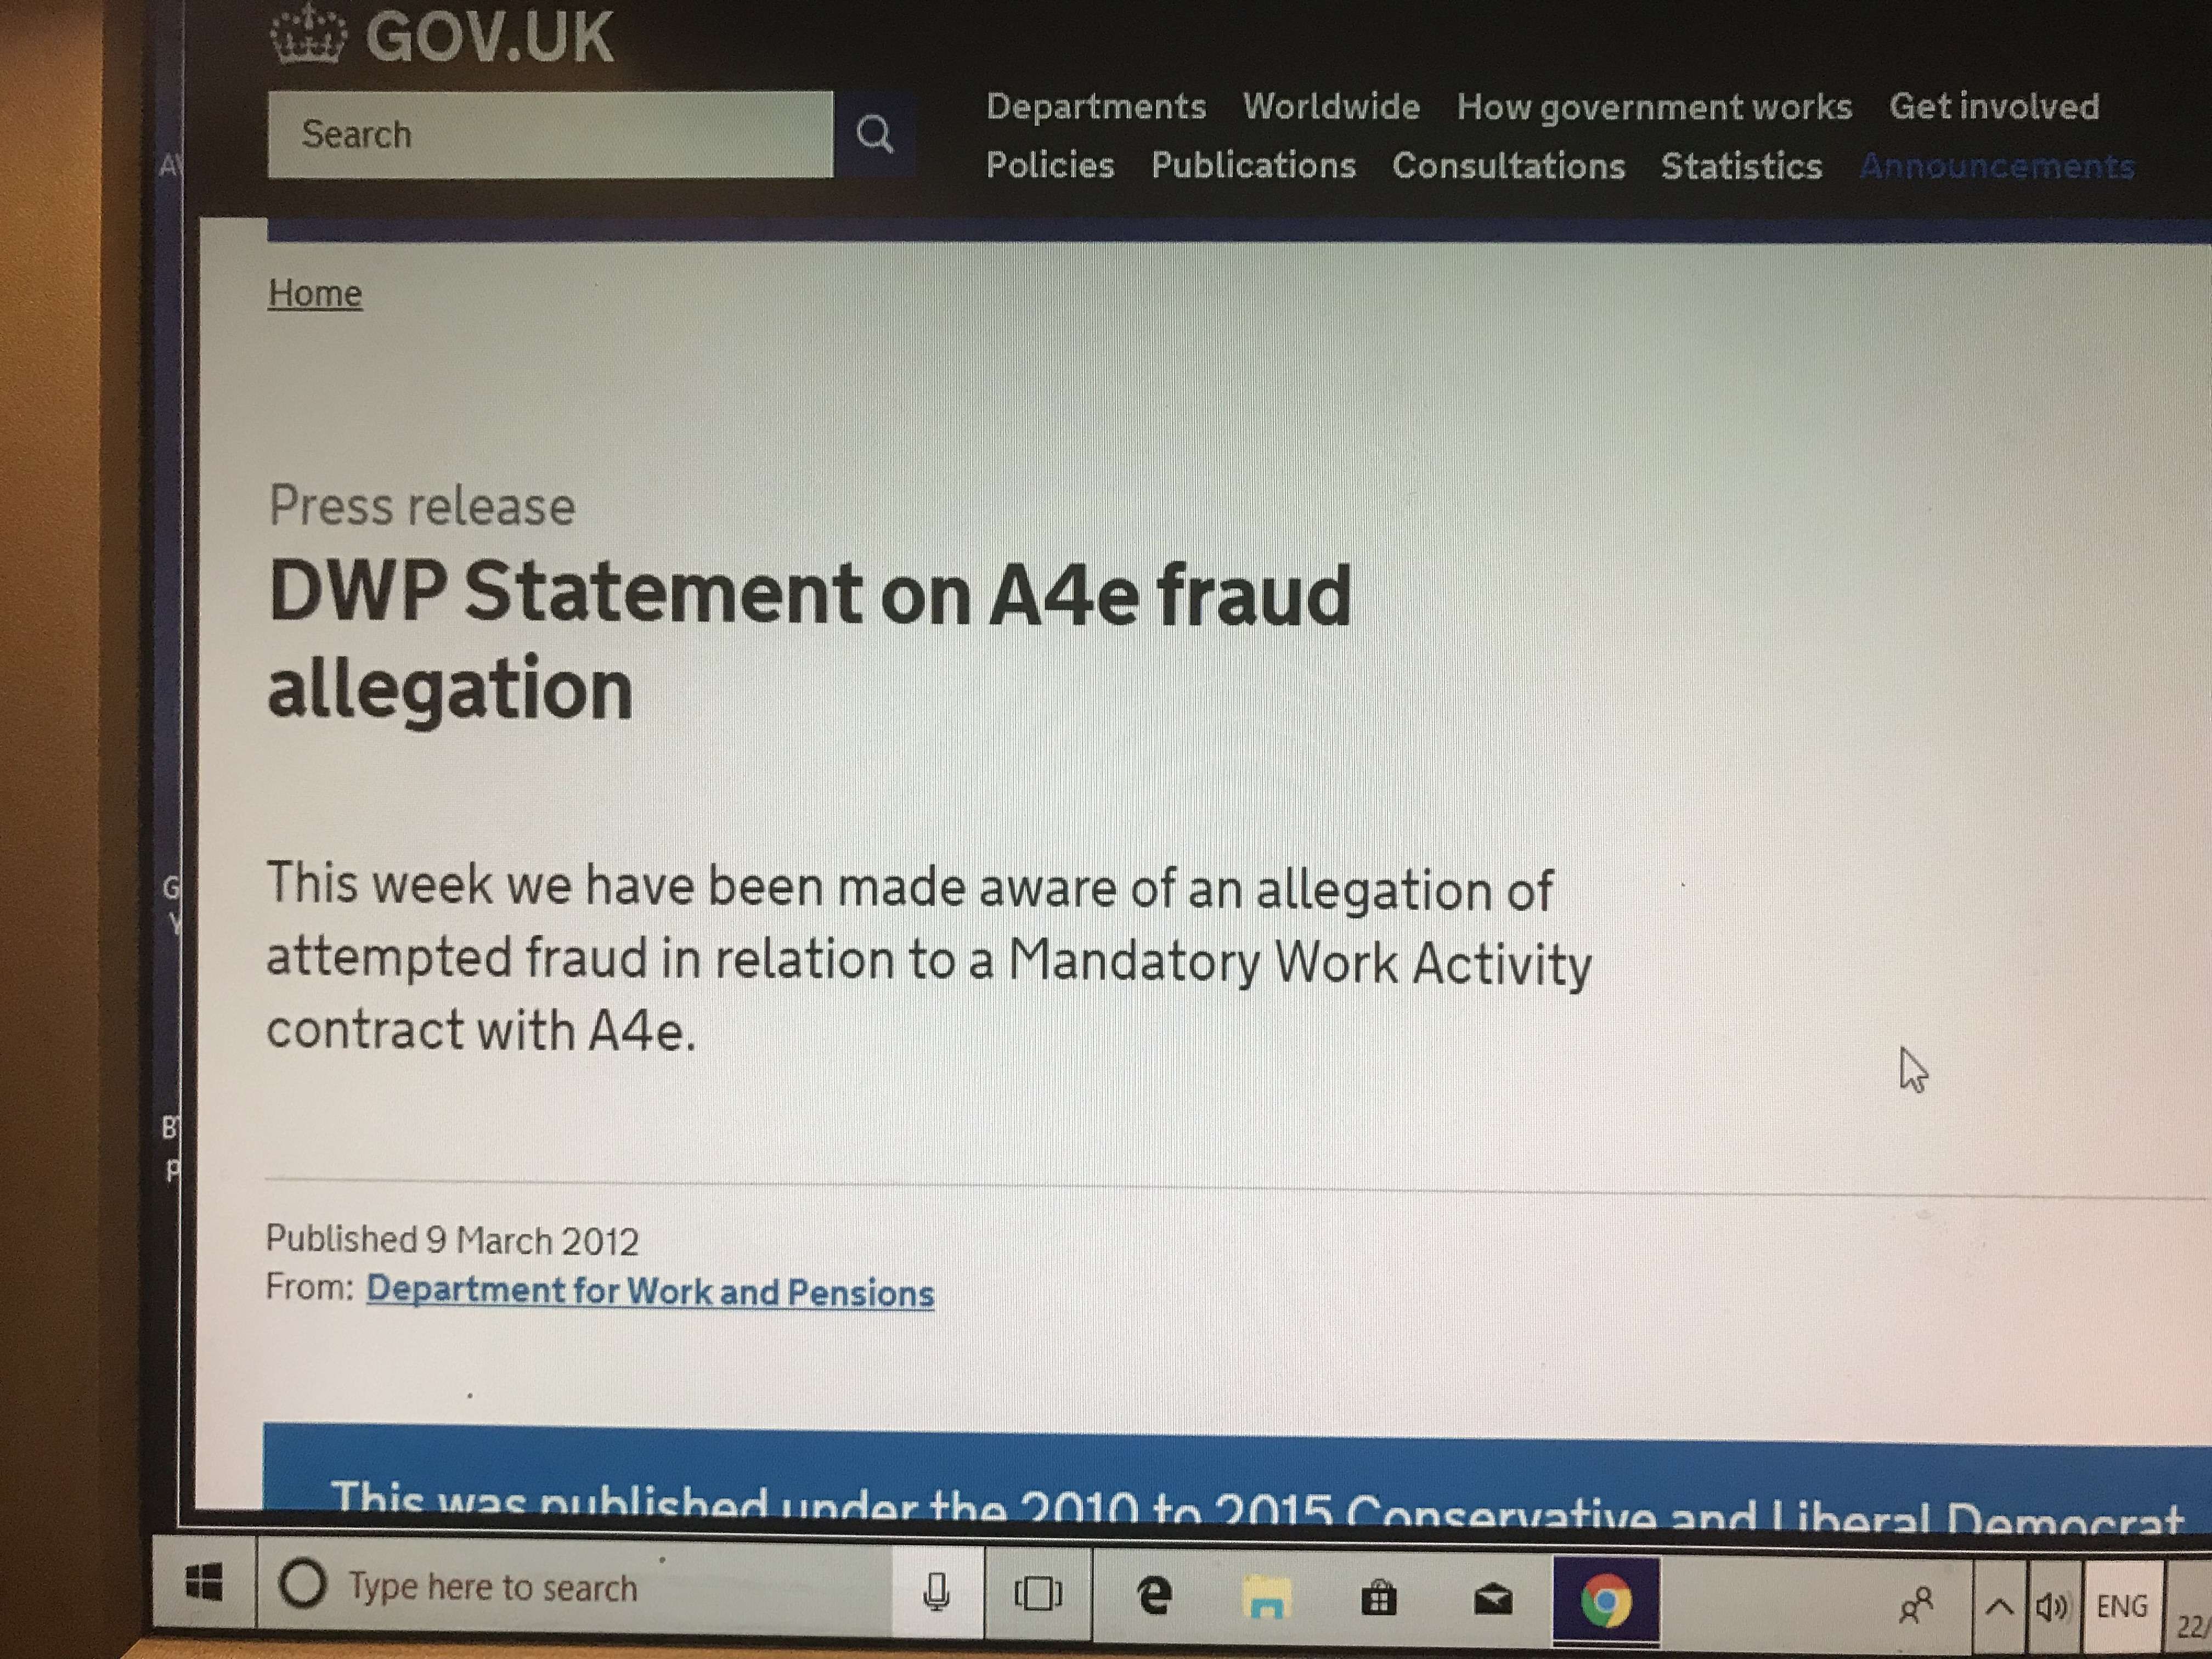Open the Departments navigation item
Screen dimensions: 2212x1659
(x=1096, y=106)
